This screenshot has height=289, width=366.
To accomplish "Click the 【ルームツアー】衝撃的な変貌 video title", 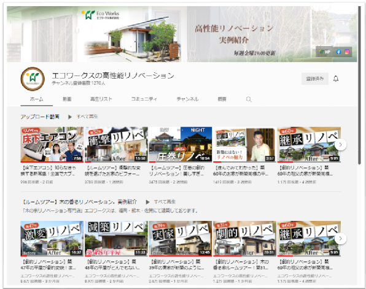I will pyautogui.click(x=112, y=171).
